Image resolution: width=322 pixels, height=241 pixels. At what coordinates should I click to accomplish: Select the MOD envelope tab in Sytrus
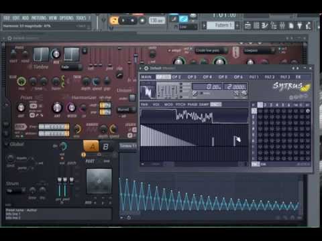(x=168, y=104)
